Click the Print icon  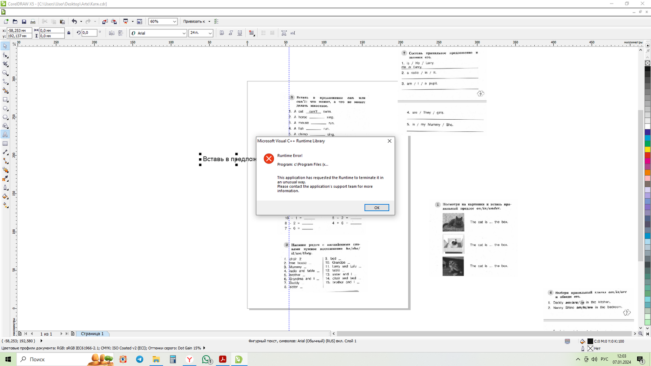(33, 21)
